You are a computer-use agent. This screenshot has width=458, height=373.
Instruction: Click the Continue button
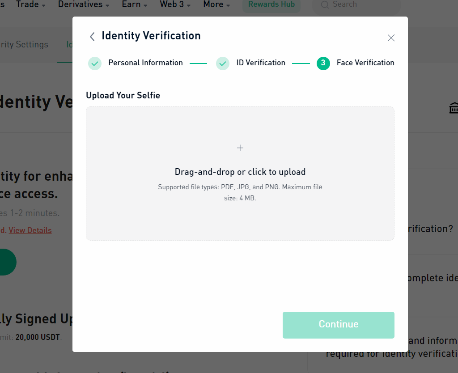coord(338,325)
